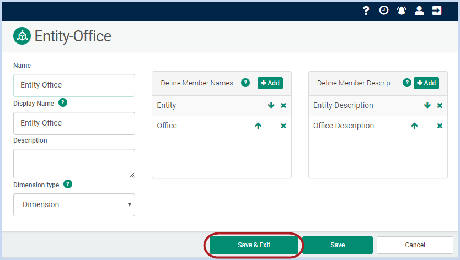
Task: Select the Office member name text
Action: [x=167, y=126]
